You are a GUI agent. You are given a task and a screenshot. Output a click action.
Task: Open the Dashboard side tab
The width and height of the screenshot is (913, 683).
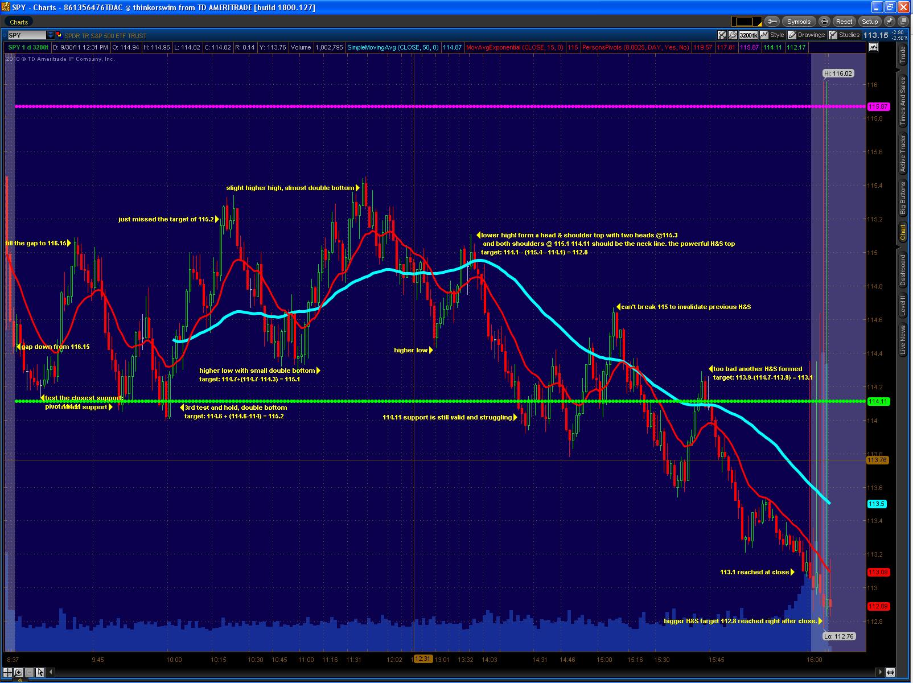pos(902,270)
